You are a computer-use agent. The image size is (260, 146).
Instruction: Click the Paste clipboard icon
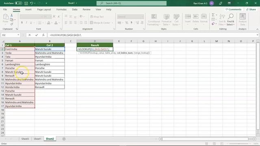5,17
